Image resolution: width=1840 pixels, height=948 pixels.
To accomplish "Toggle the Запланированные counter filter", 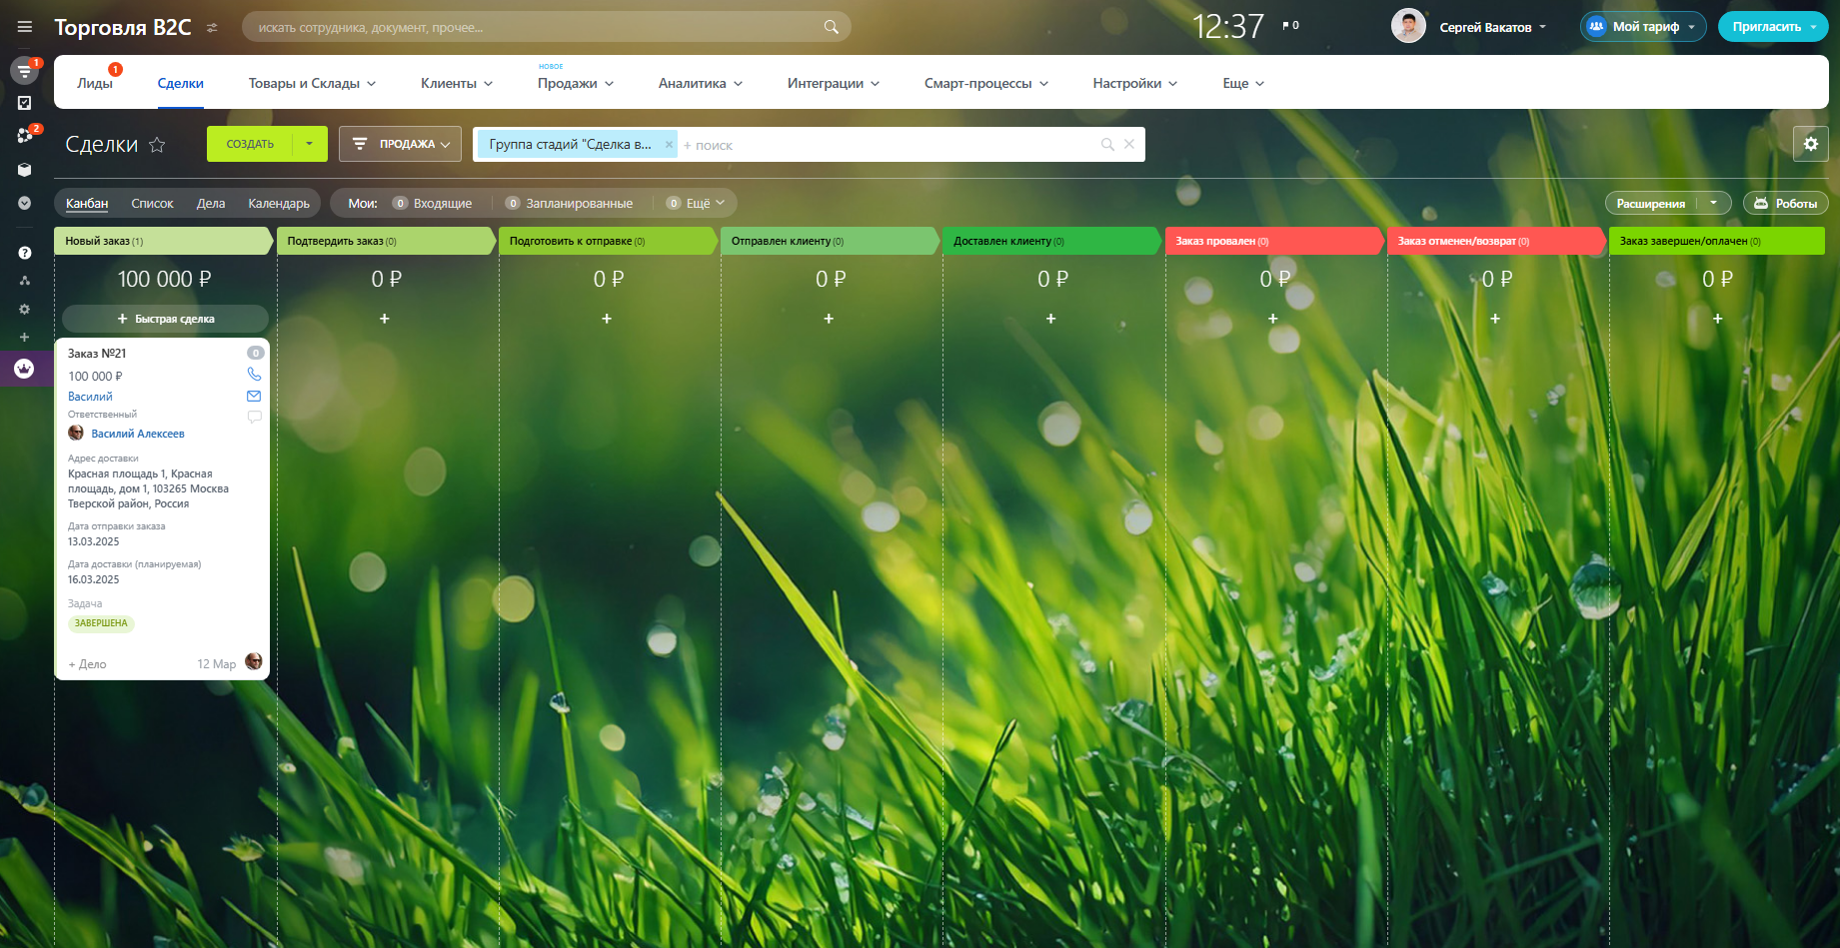I will (569, 204).
